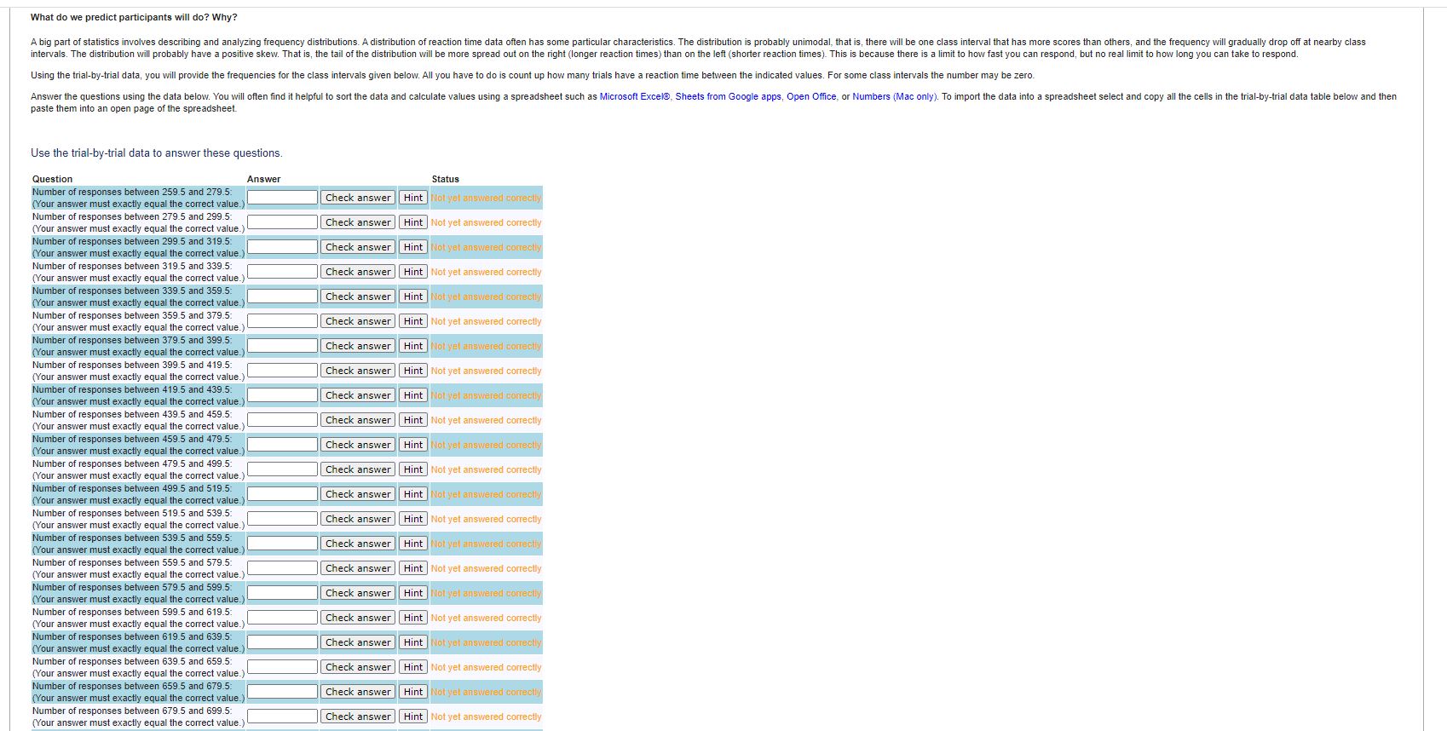The image size is (1447, 731).
Task: Click answer field for 299.5 and 319.5
Action: (x=283, y=246)
